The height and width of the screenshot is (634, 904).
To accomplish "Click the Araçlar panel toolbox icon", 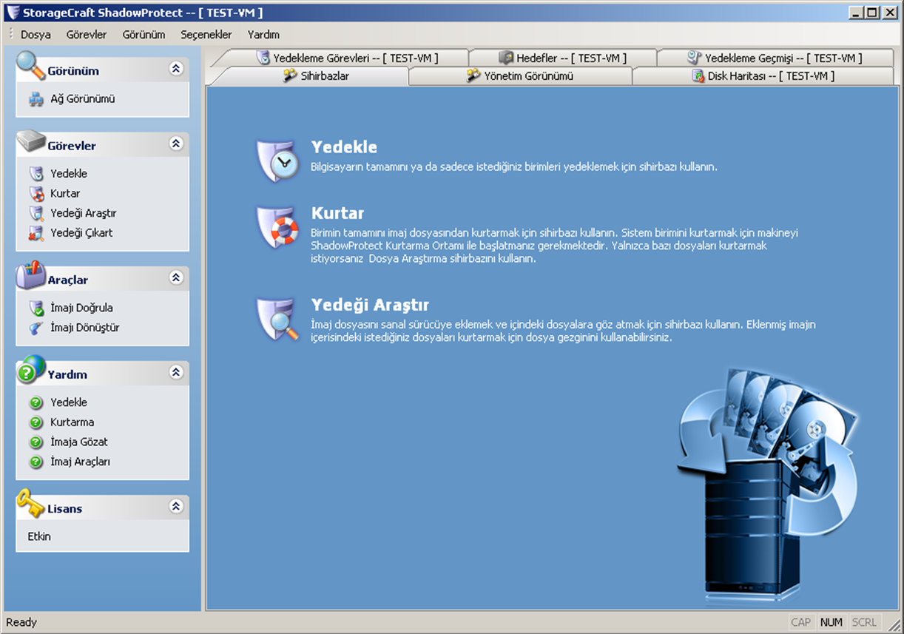I will [x=31, y=276].
